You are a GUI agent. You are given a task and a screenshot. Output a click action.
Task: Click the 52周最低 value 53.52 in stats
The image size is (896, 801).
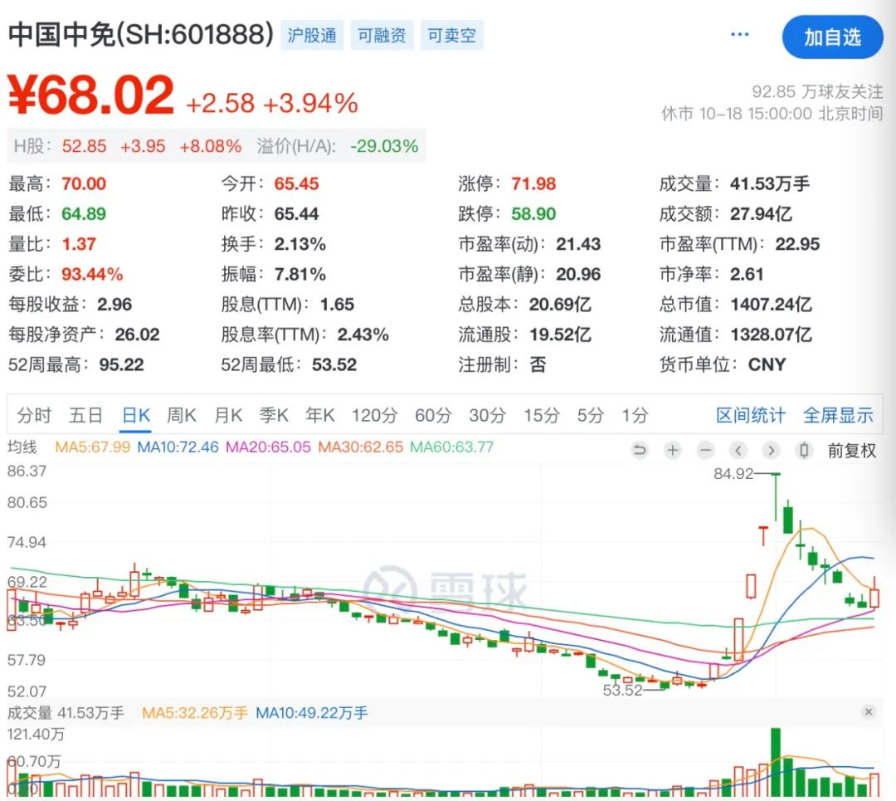(x=334, y=364)
